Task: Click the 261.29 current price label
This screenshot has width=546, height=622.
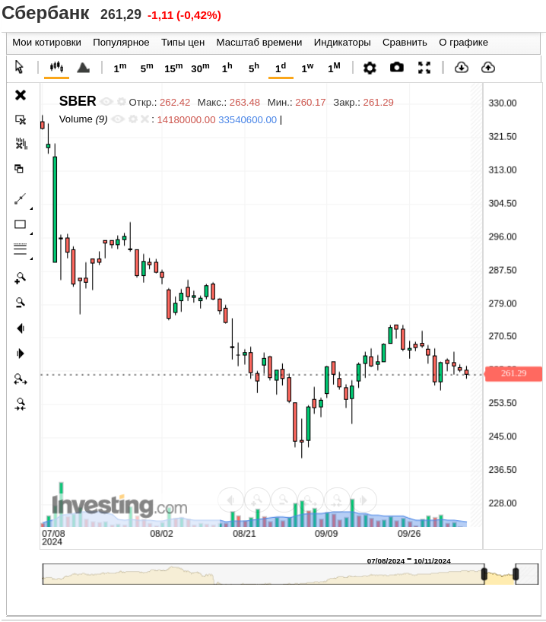Action: click(x=513, y=373)
